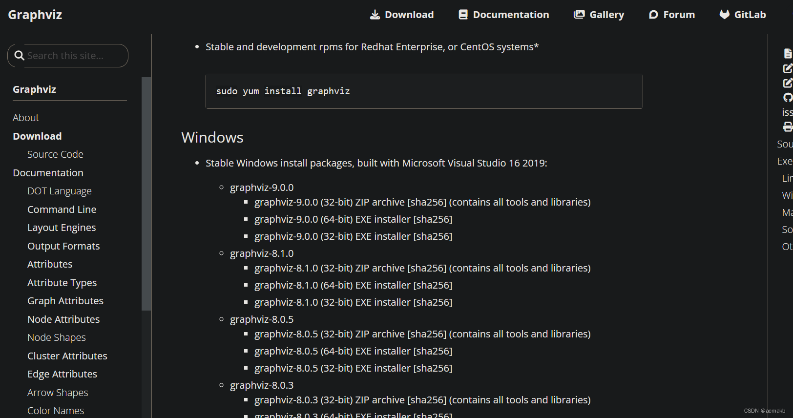Screen dimensions: 793x418
Task: Download graphviz-8.0.5 (64-bit) EXE installer
Action: click(333, 351)
